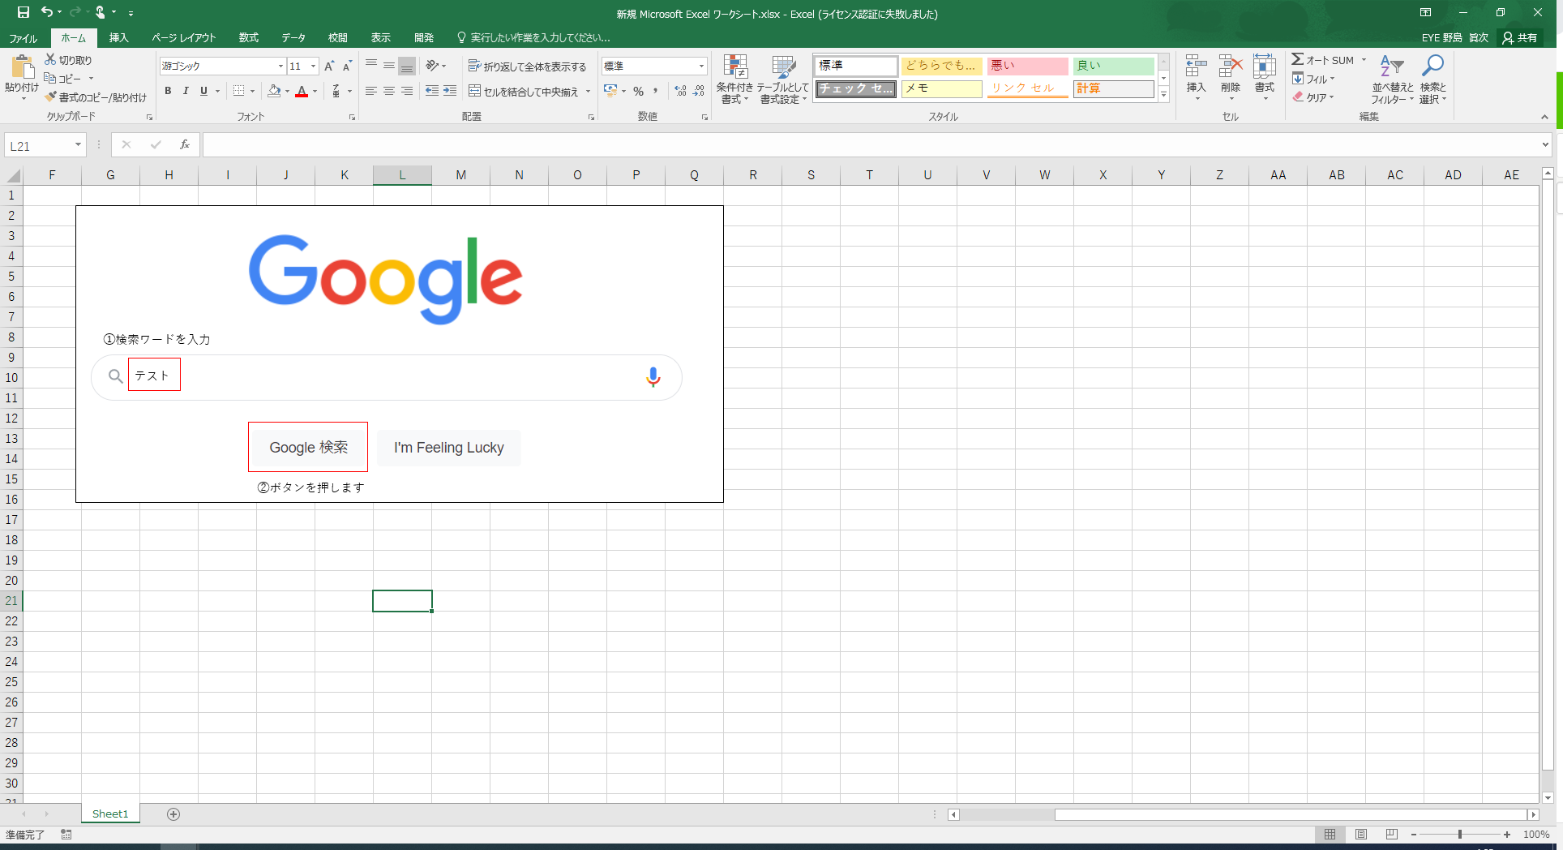The height and width of the screenshot is (850, 1563).
Task: Switch to the Formulas tab
Action: click(x=249, y=38)
